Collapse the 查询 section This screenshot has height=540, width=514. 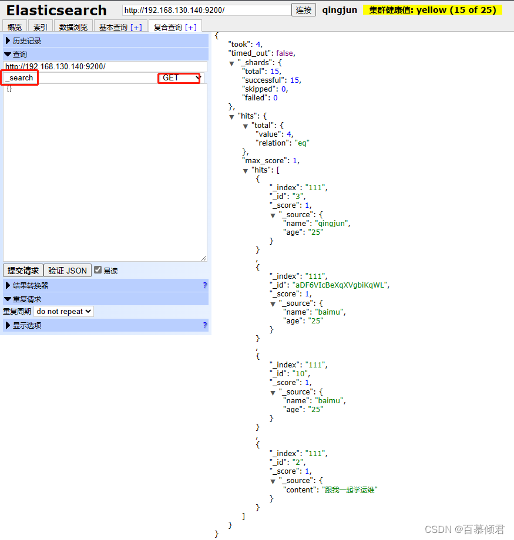coord(106,55)
